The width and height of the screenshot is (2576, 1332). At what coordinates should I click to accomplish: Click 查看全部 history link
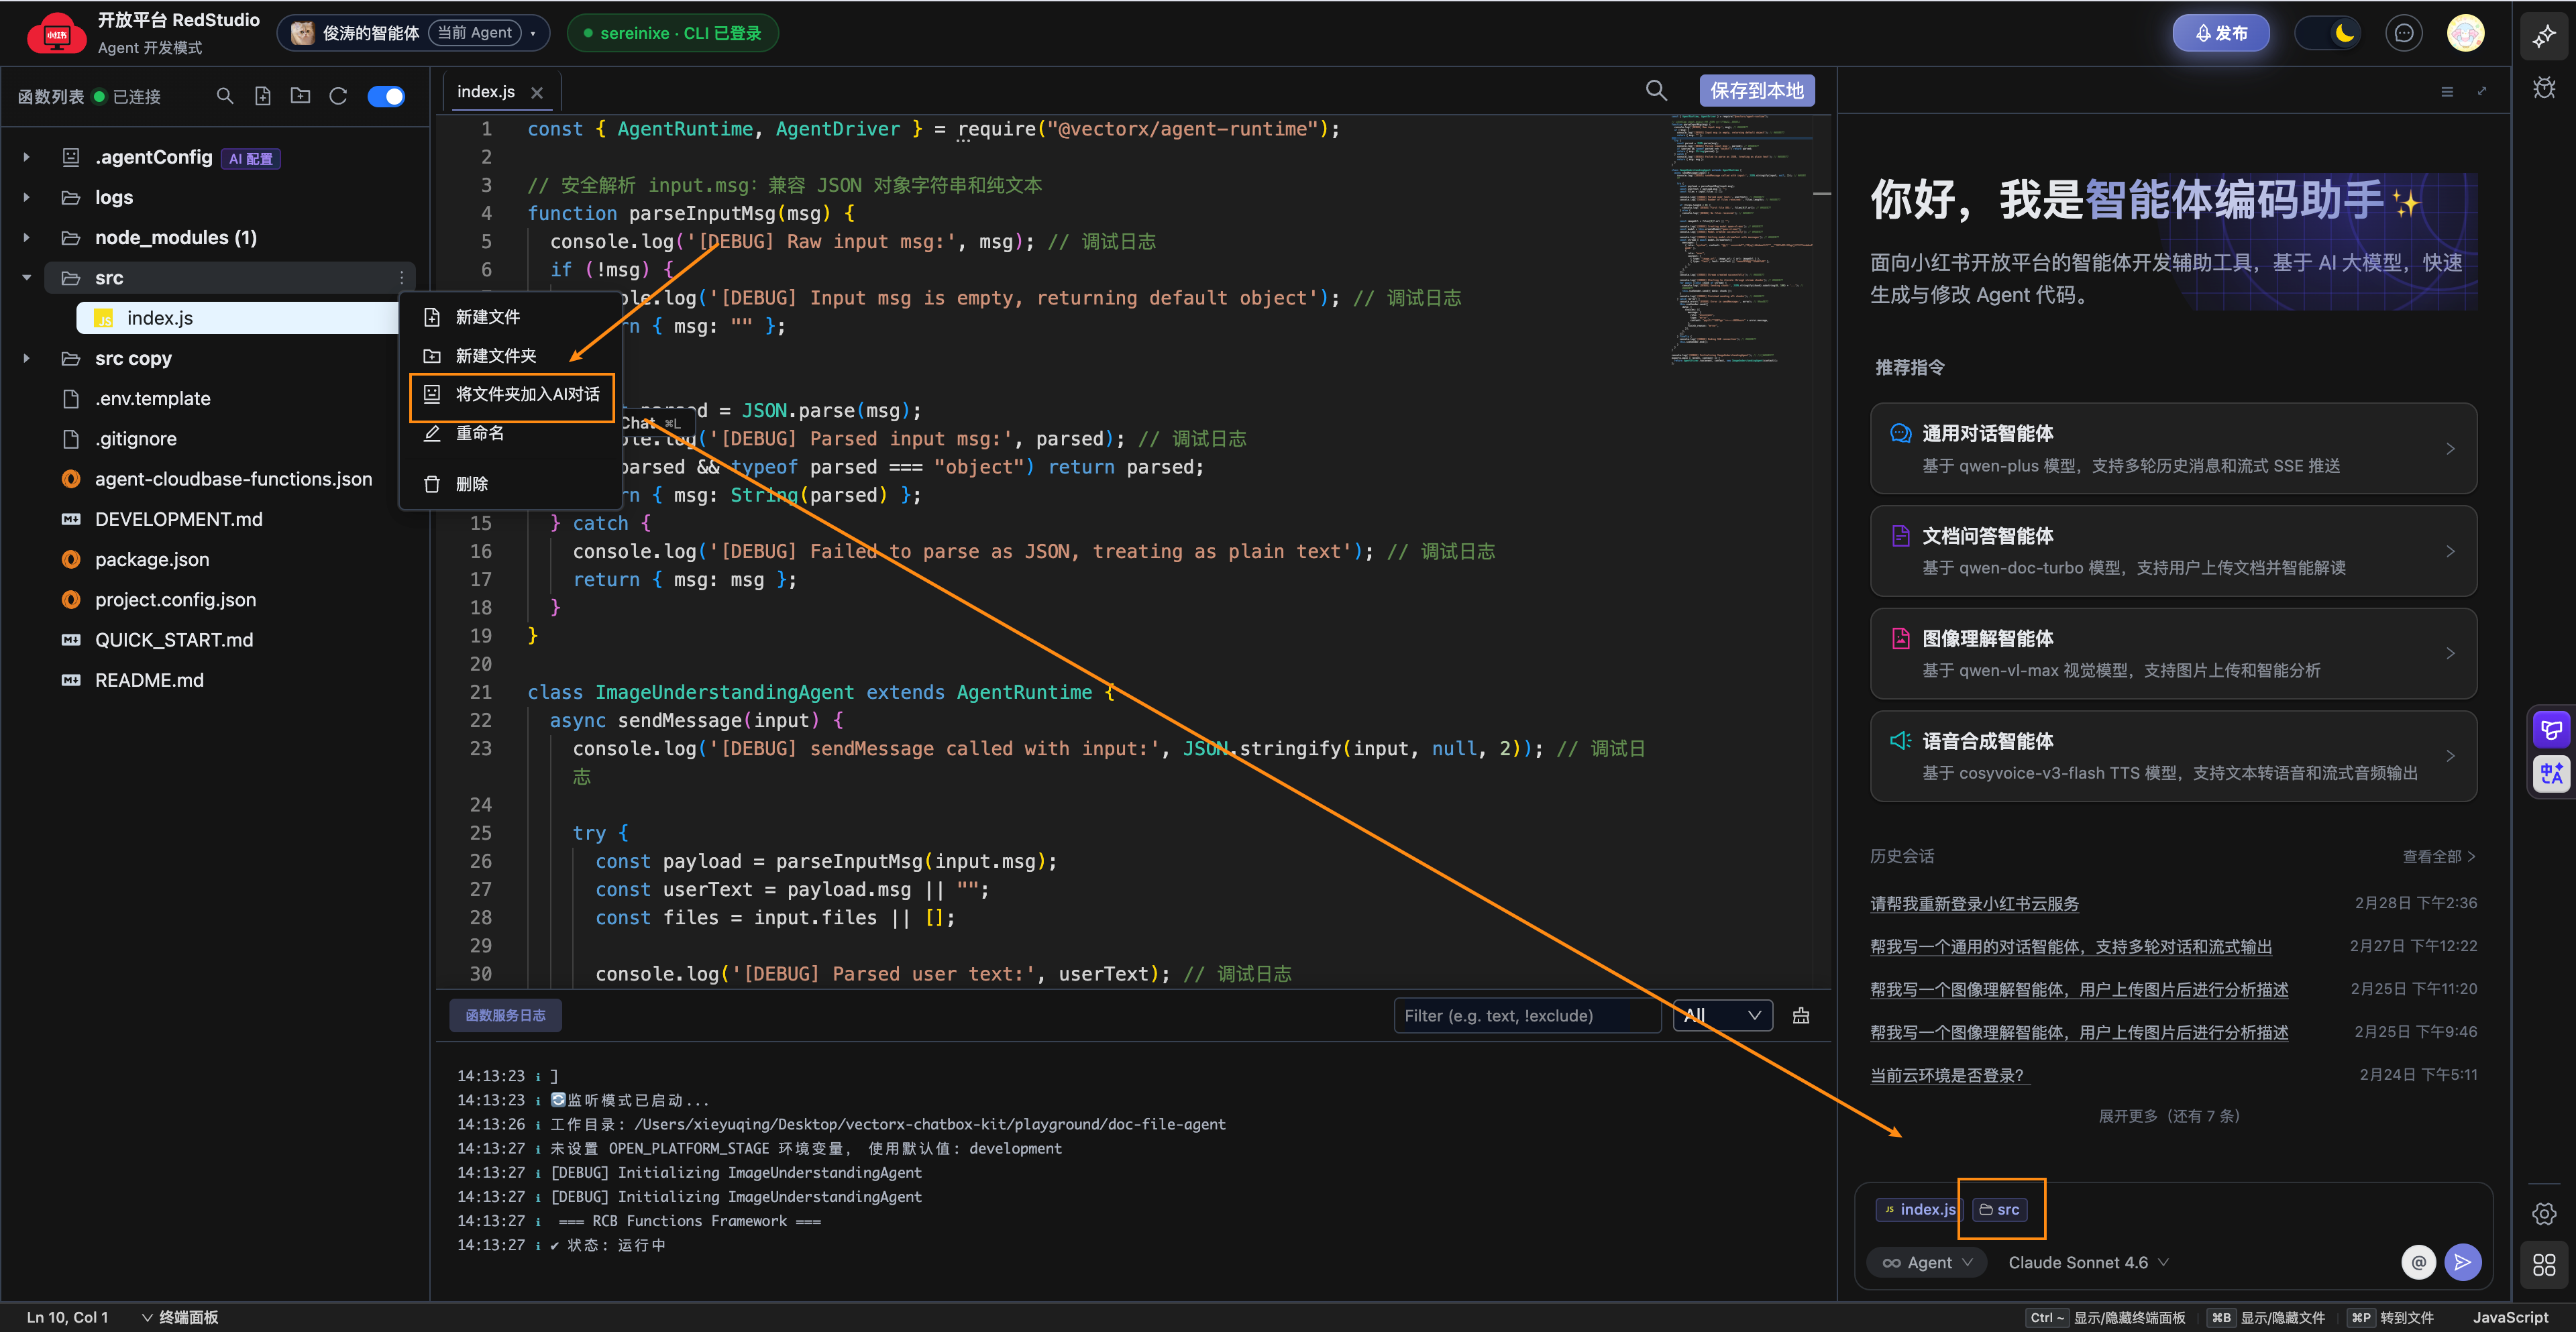coord(2439,856)
